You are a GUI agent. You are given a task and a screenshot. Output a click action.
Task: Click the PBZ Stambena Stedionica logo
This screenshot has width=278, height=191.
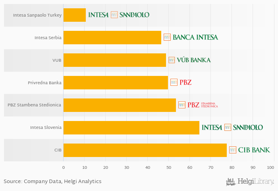(198, 105)
